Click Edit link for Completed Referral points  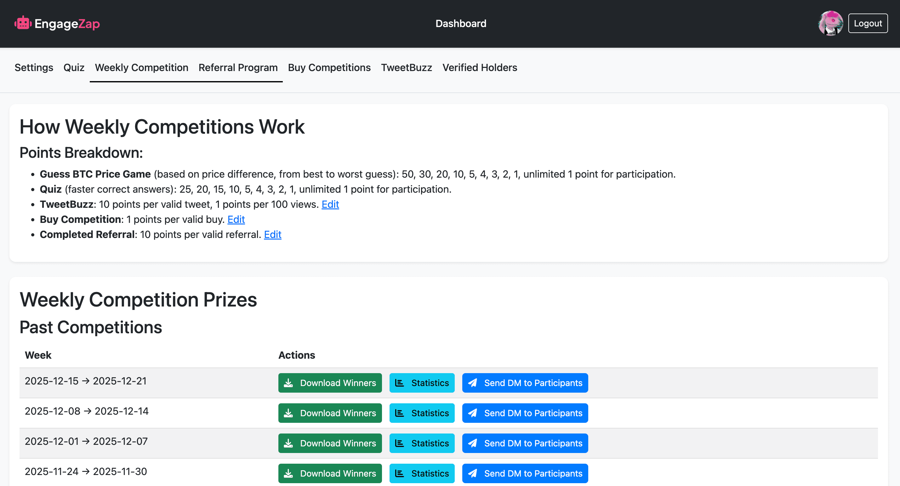[272, 235]
